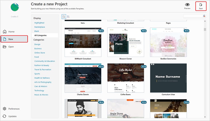
Task: Filter by Design category
Action: click(x=37, y=44)
